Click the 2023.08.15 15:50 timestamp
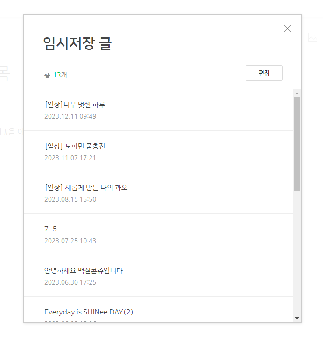The height and width of the screenshot is (342, 323). tap(70, 199)
